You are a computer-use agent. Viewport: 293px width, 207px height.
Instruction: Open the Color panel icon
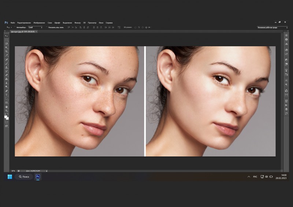coord(286,50)
